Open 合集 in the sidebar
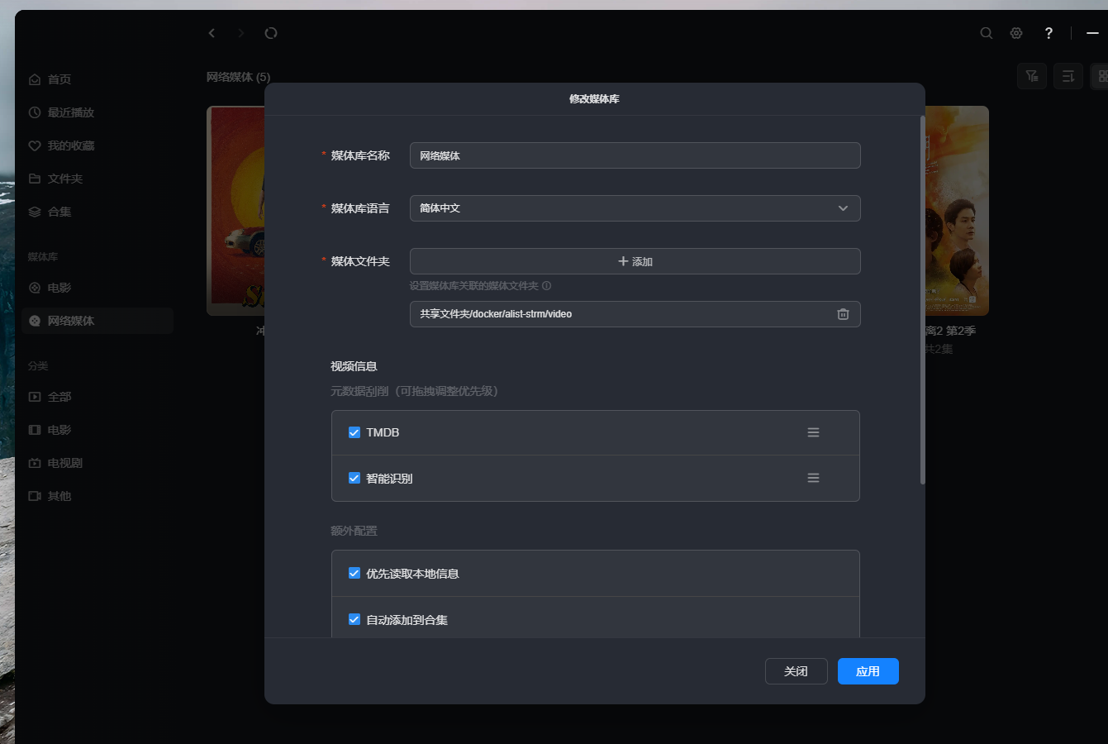The width and height of the screenshot is (1108, 744). (x=50, y=212)
